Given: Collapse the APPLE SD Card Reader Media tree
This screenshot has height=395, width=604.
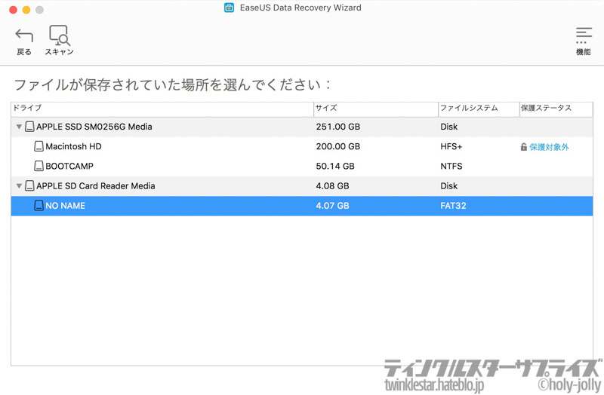Looking at the screenshot, I should pos(19,185).
